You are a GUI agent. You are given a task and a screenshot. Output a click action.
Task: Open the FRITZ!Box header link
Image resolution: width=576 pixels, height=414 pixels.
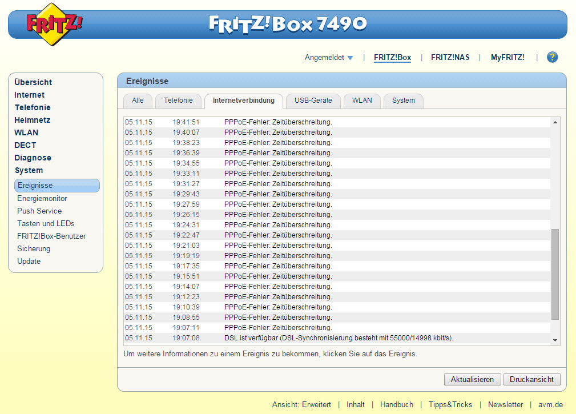click(392, 58)
